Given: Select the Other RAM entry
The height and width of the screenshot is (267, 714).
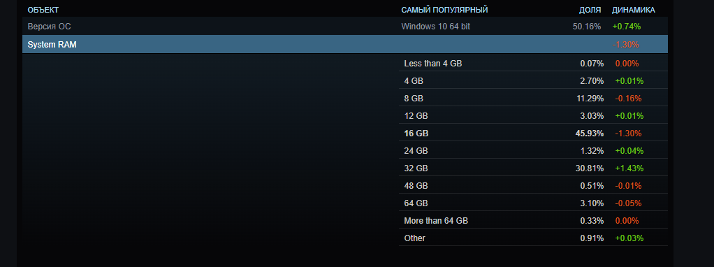Looking at the screenshot, I should [533, 238].
